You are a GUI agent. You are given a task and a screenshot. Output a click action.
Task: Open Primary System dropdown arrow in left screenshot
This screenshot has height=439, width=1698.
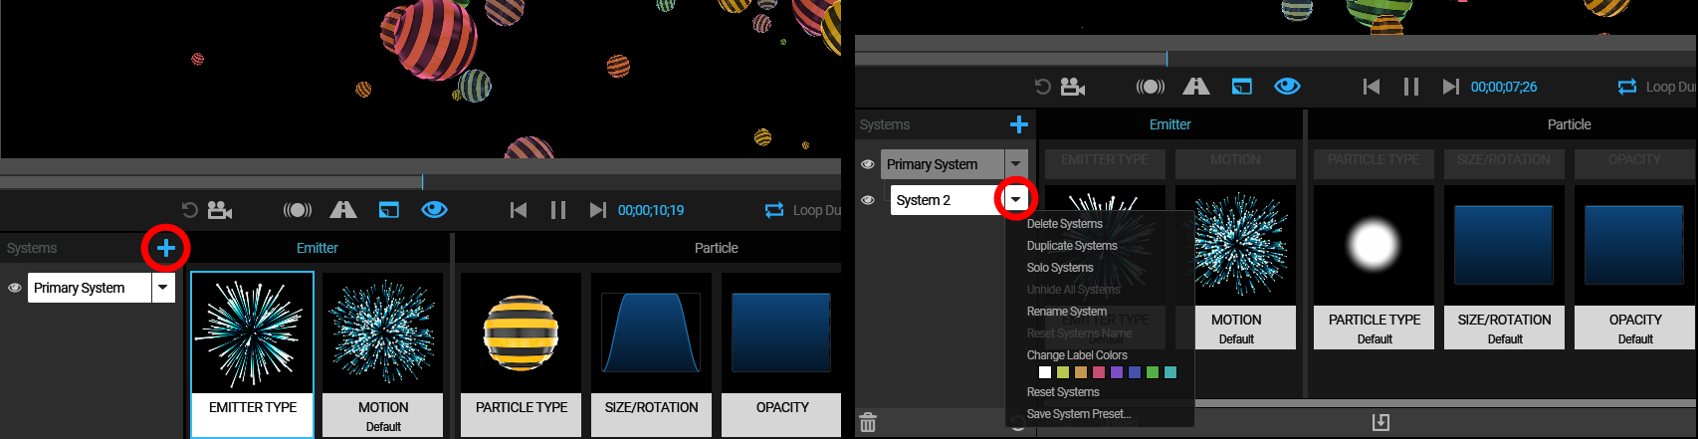(x=163, y=288)
